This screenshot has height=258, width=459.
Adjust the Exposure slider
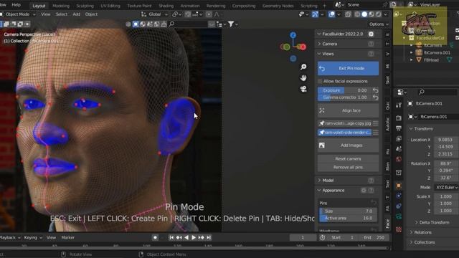344,90
